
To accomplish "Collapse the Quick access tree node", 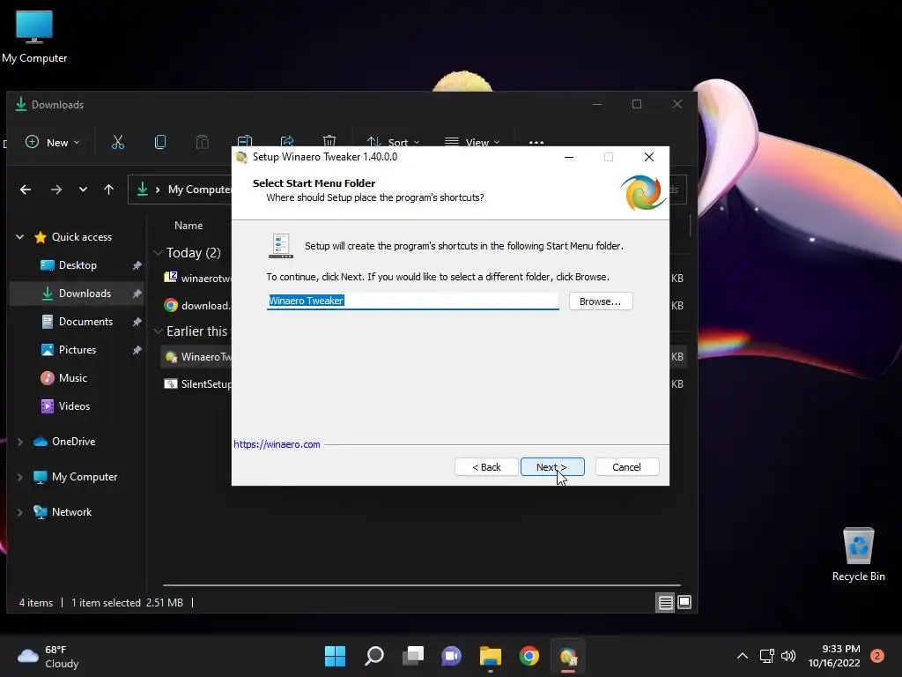I will coord(19,236).
